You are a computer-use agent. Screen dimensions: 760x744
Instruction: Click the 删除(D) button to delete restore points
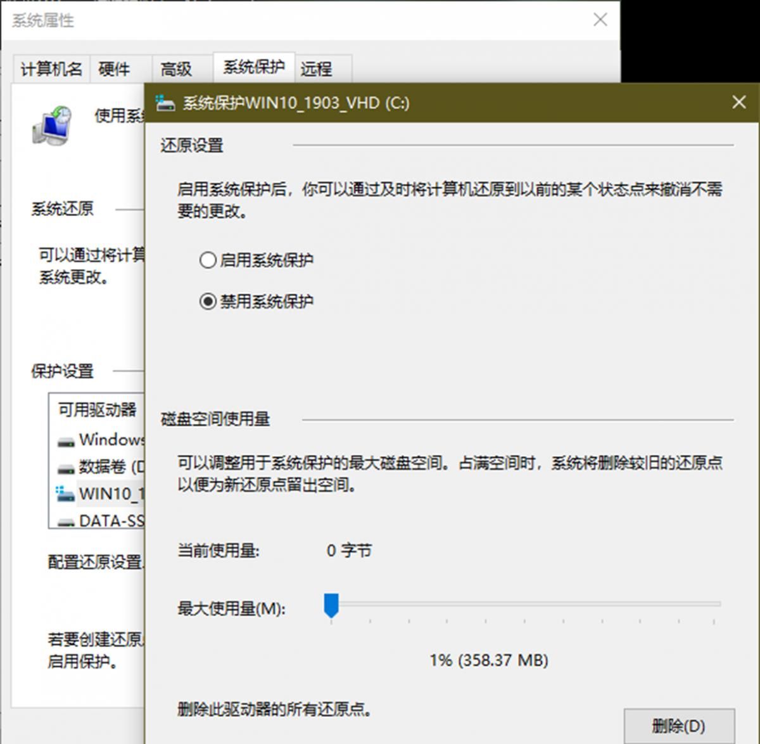pyautogui.click(x=678, y=726)
